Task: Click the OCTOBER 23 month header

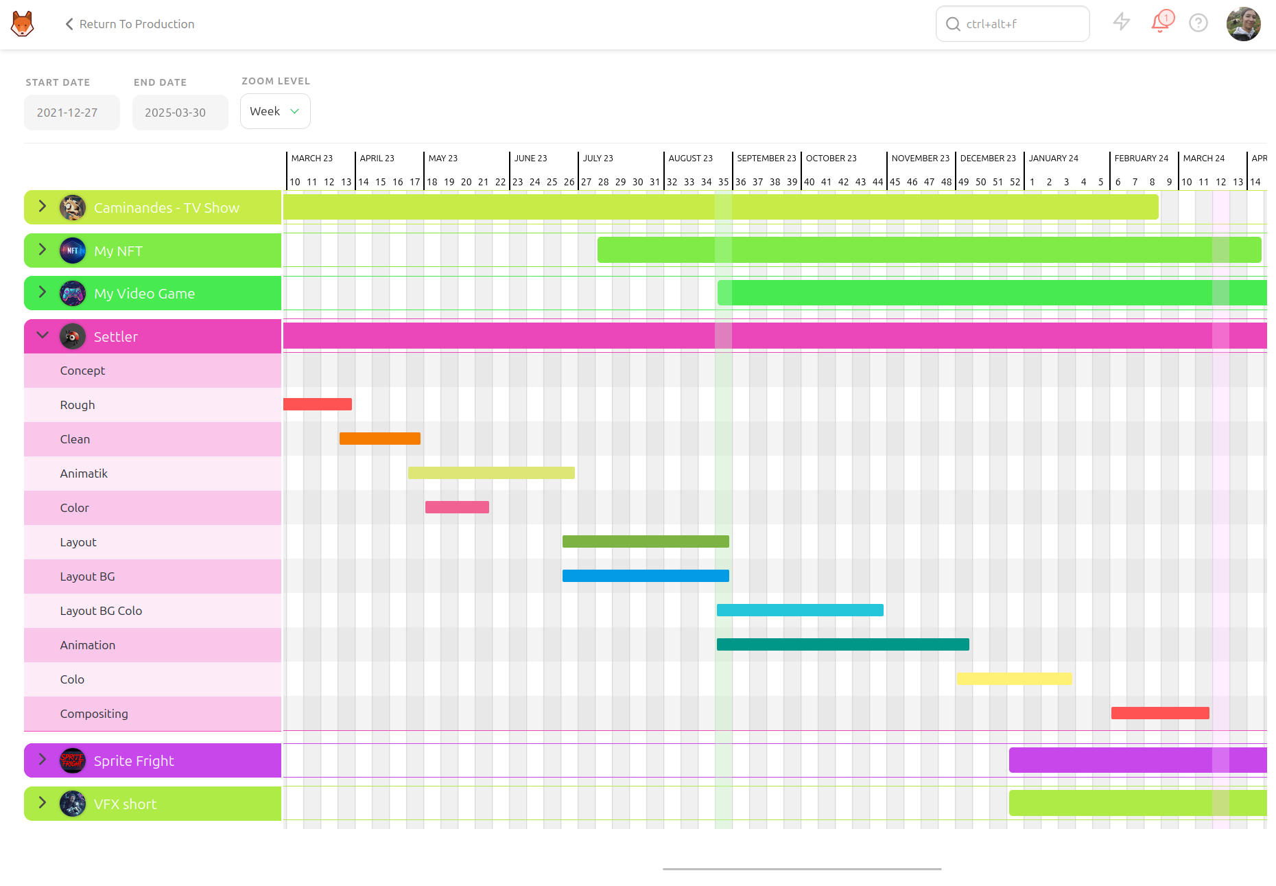Action: click(831, 159)
